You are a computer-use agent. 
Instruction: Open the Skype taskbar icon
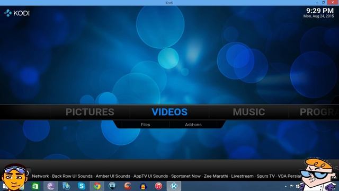pos(82,186)
